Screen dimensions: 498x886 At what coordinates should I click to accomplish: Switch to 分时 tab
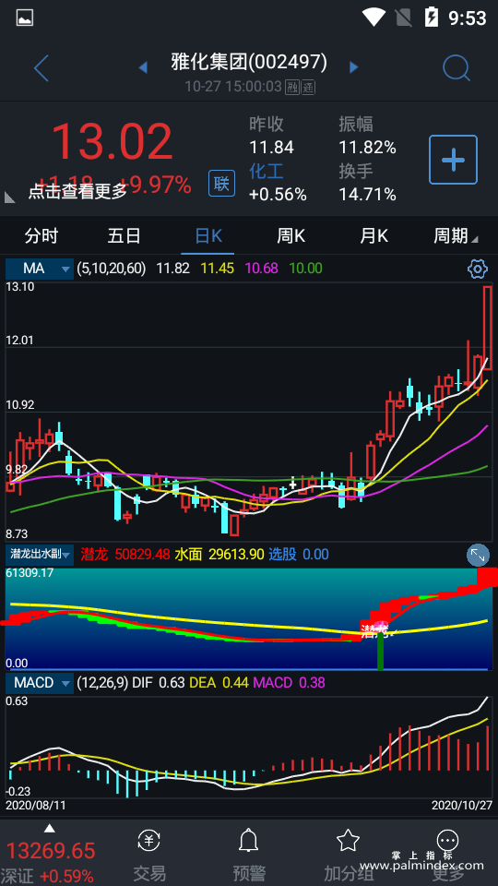point(41,235)
